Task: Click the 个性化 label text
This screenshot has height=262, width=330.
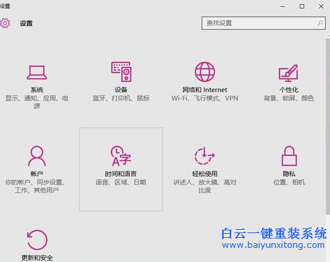Action: [x=289, y=90]
